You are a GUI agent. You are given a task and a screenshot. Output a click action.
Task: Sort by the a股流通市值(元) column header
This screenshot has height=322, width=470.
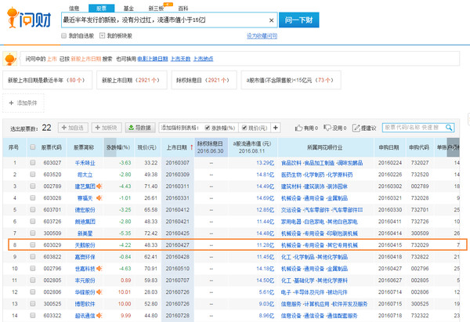[251, 147]
